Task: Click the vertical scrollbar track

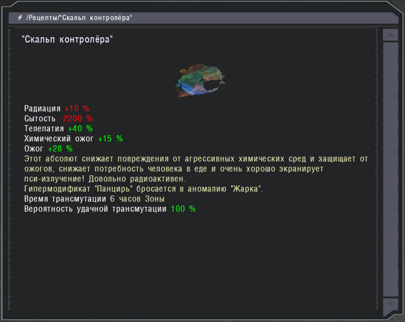Action: 391,167
